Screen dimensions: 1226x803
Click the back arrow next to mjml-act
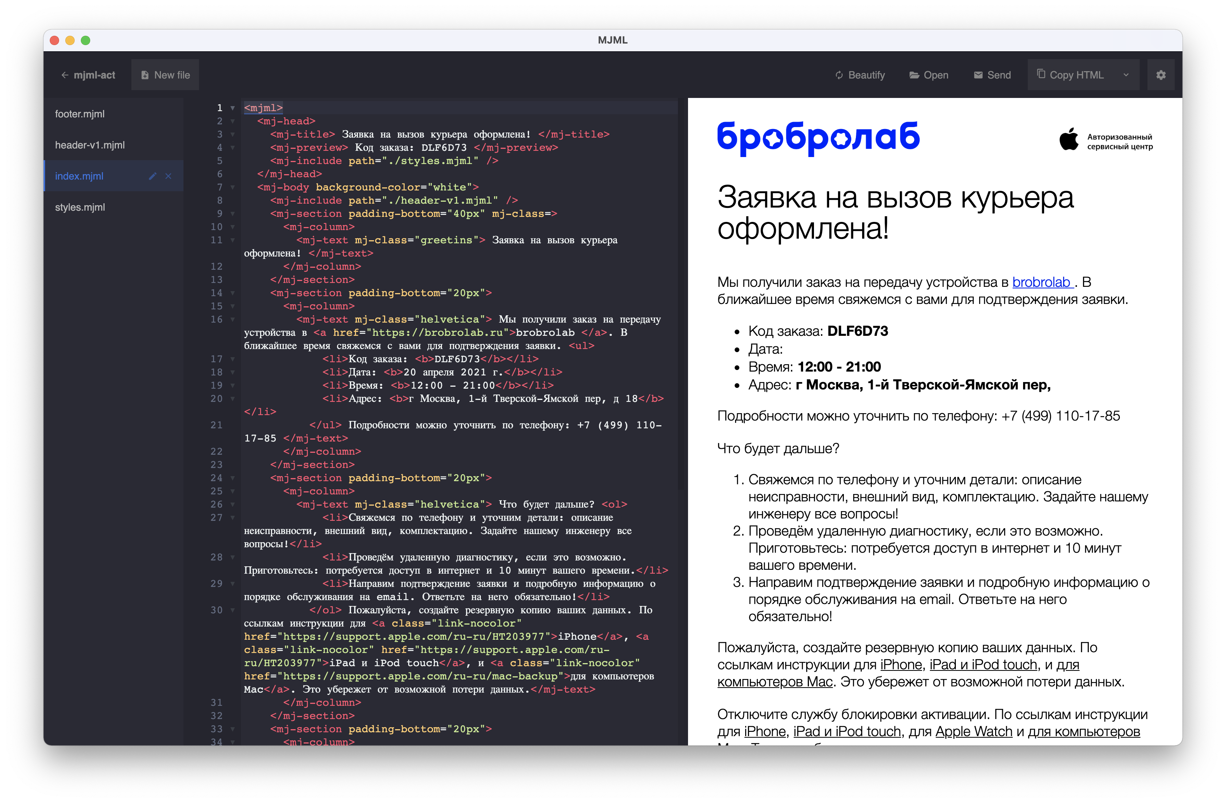coord(65,75)
